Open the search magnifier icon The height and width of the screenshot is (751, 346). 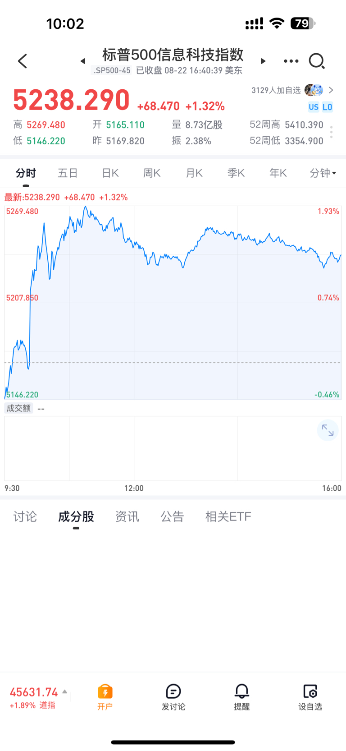pos(317,61)
